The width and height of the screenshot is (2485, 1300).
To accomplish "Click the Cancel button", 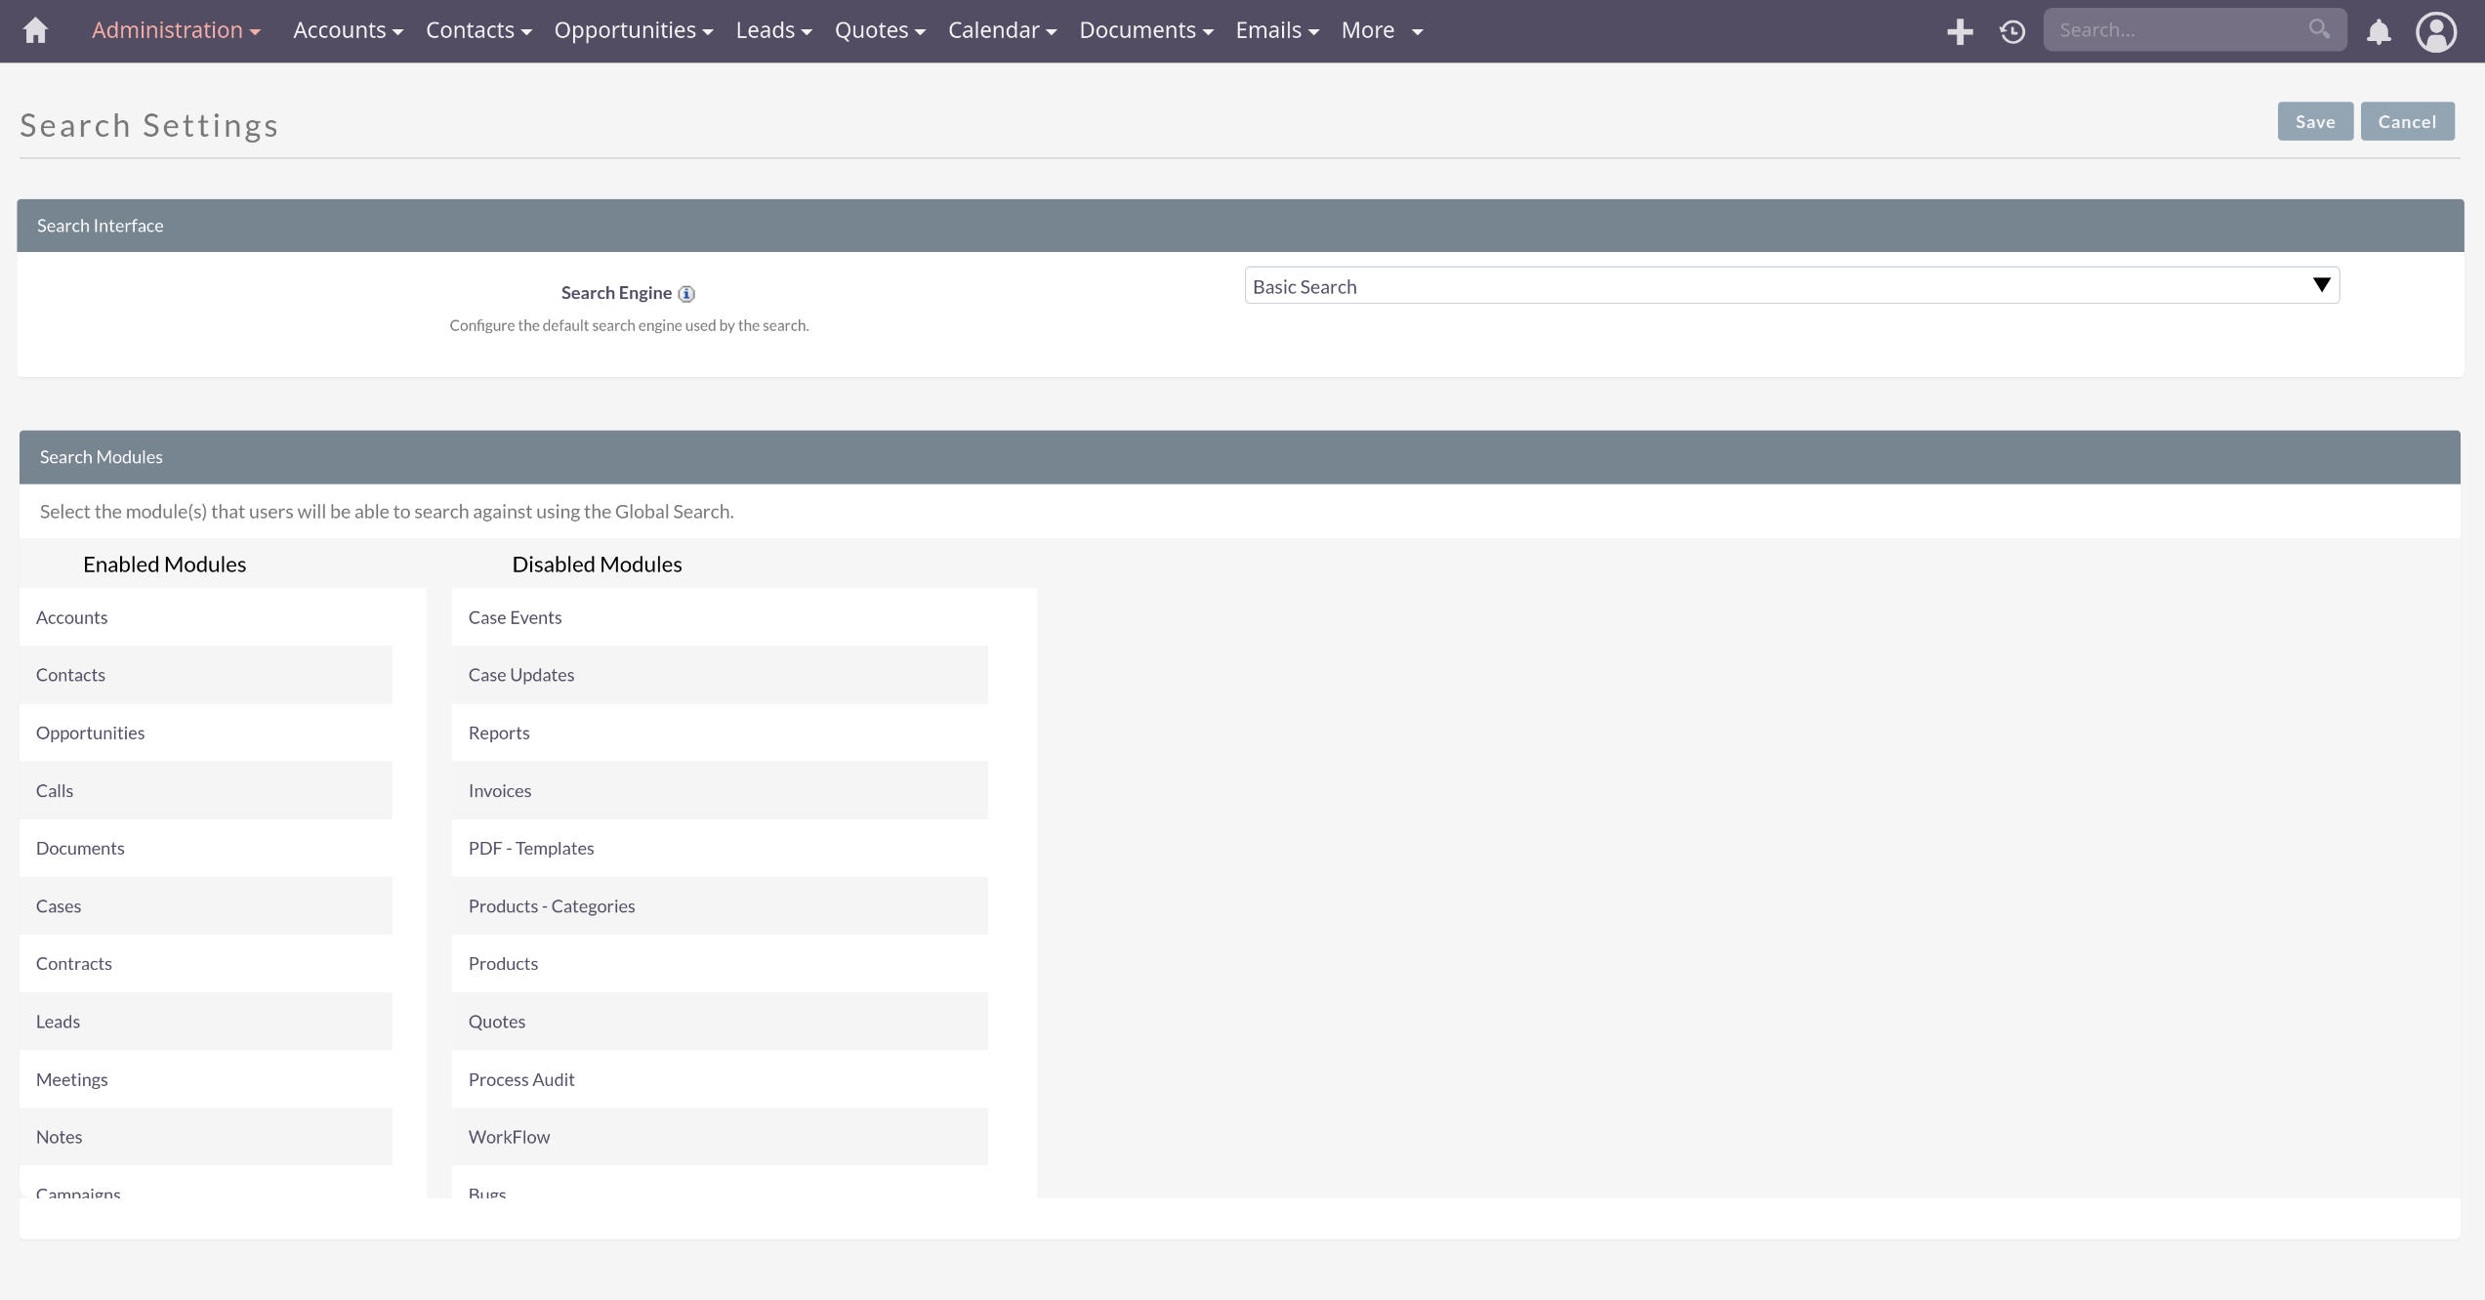I will click(x=2406, y=121).
